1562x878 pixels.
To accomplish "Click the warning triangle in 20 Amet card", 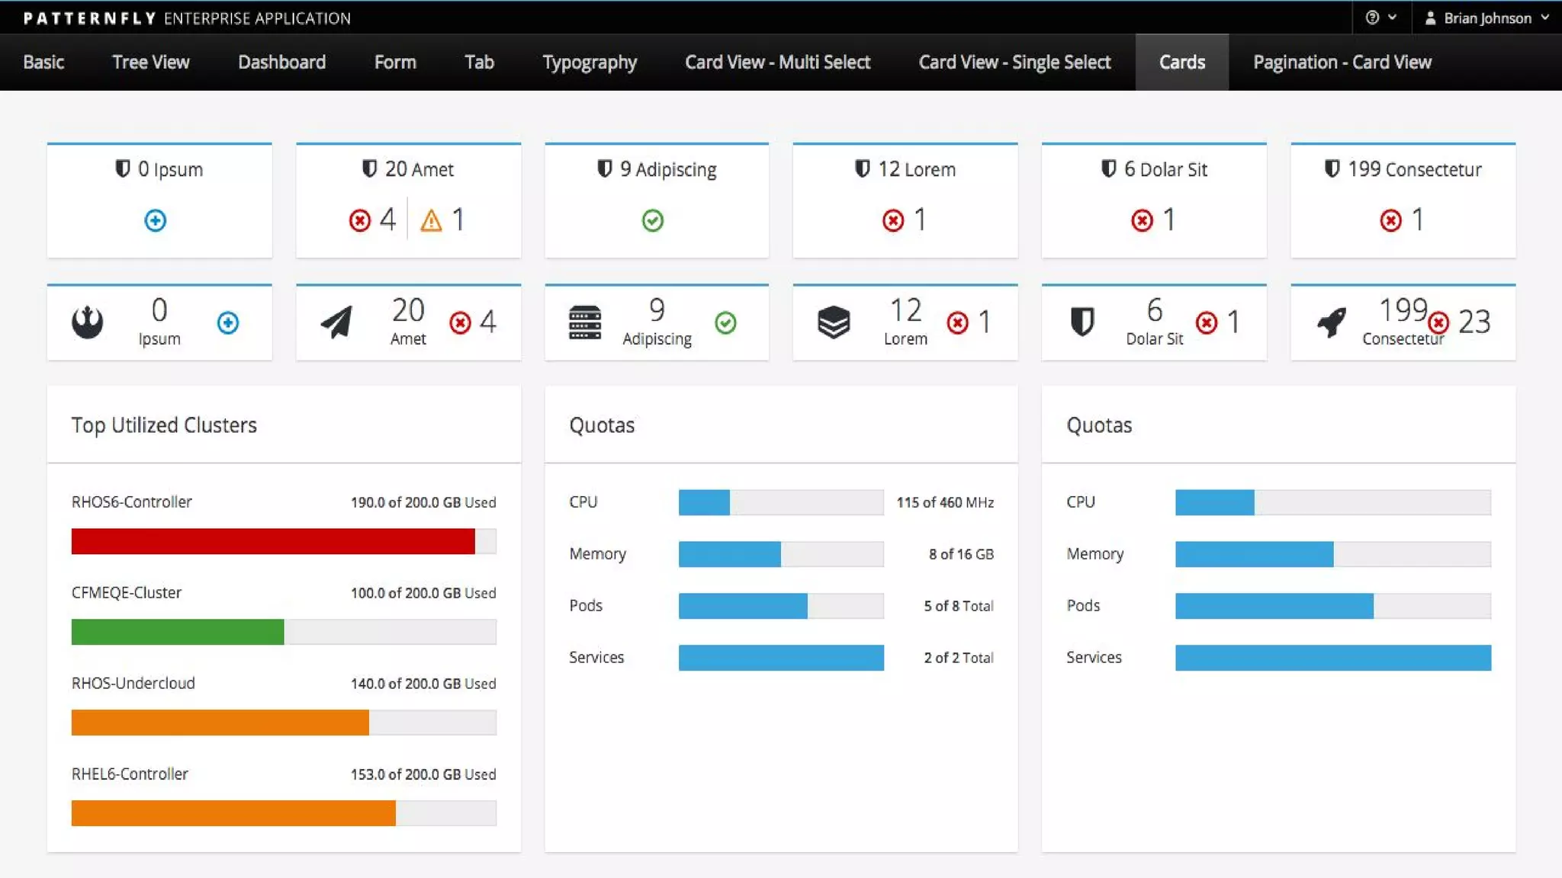I will point(431,220).
